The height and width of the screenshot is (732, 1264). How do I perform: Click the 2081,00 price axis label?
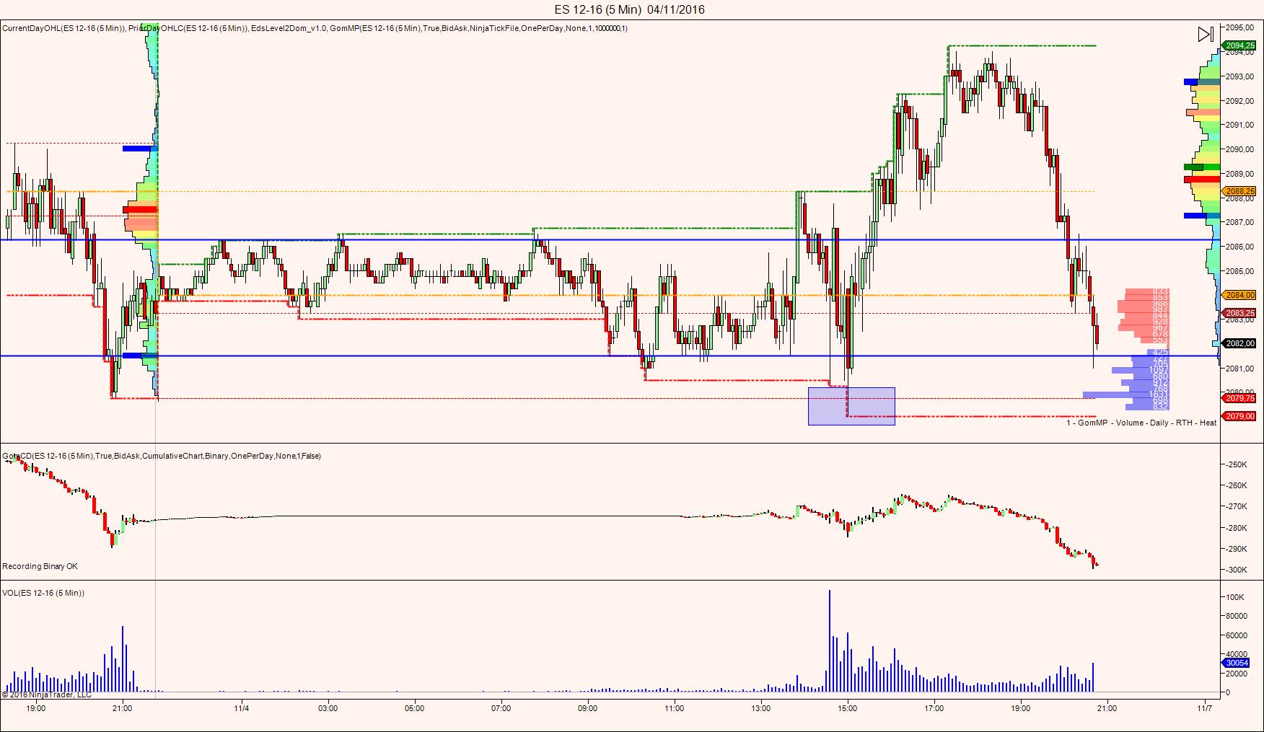[x=1239, y=369]
